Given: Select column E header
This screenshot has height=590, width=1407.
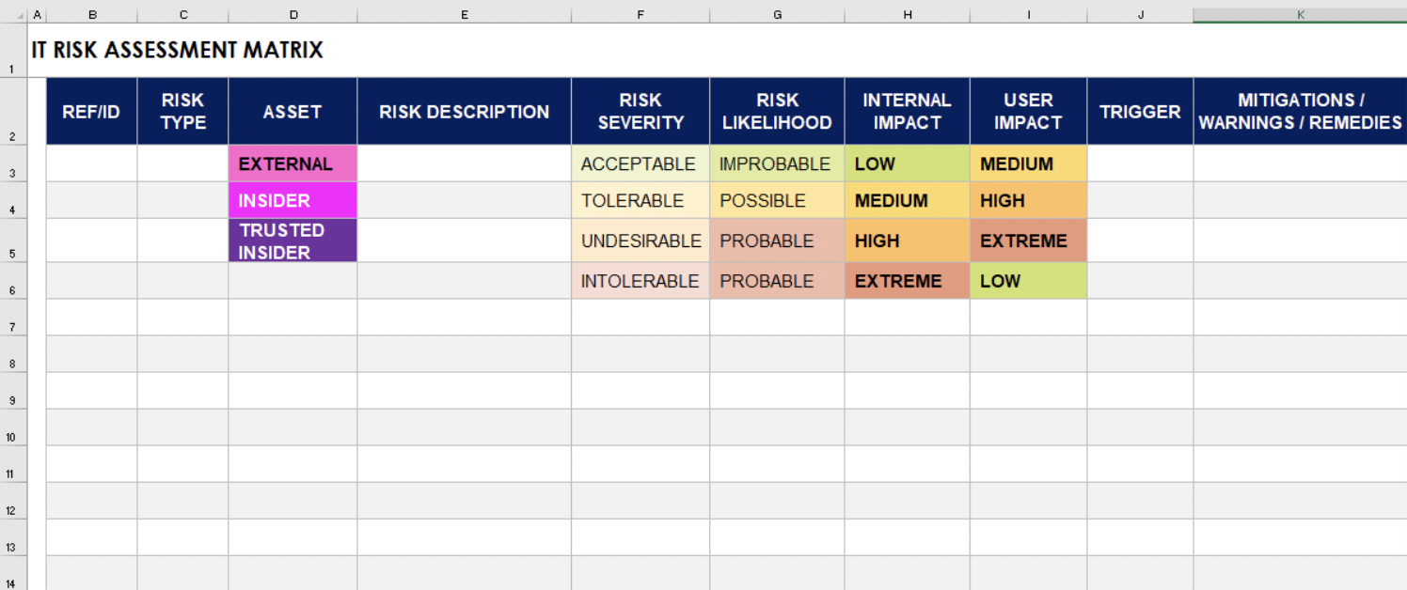Looking at the screenshot, I should point(464,14).
